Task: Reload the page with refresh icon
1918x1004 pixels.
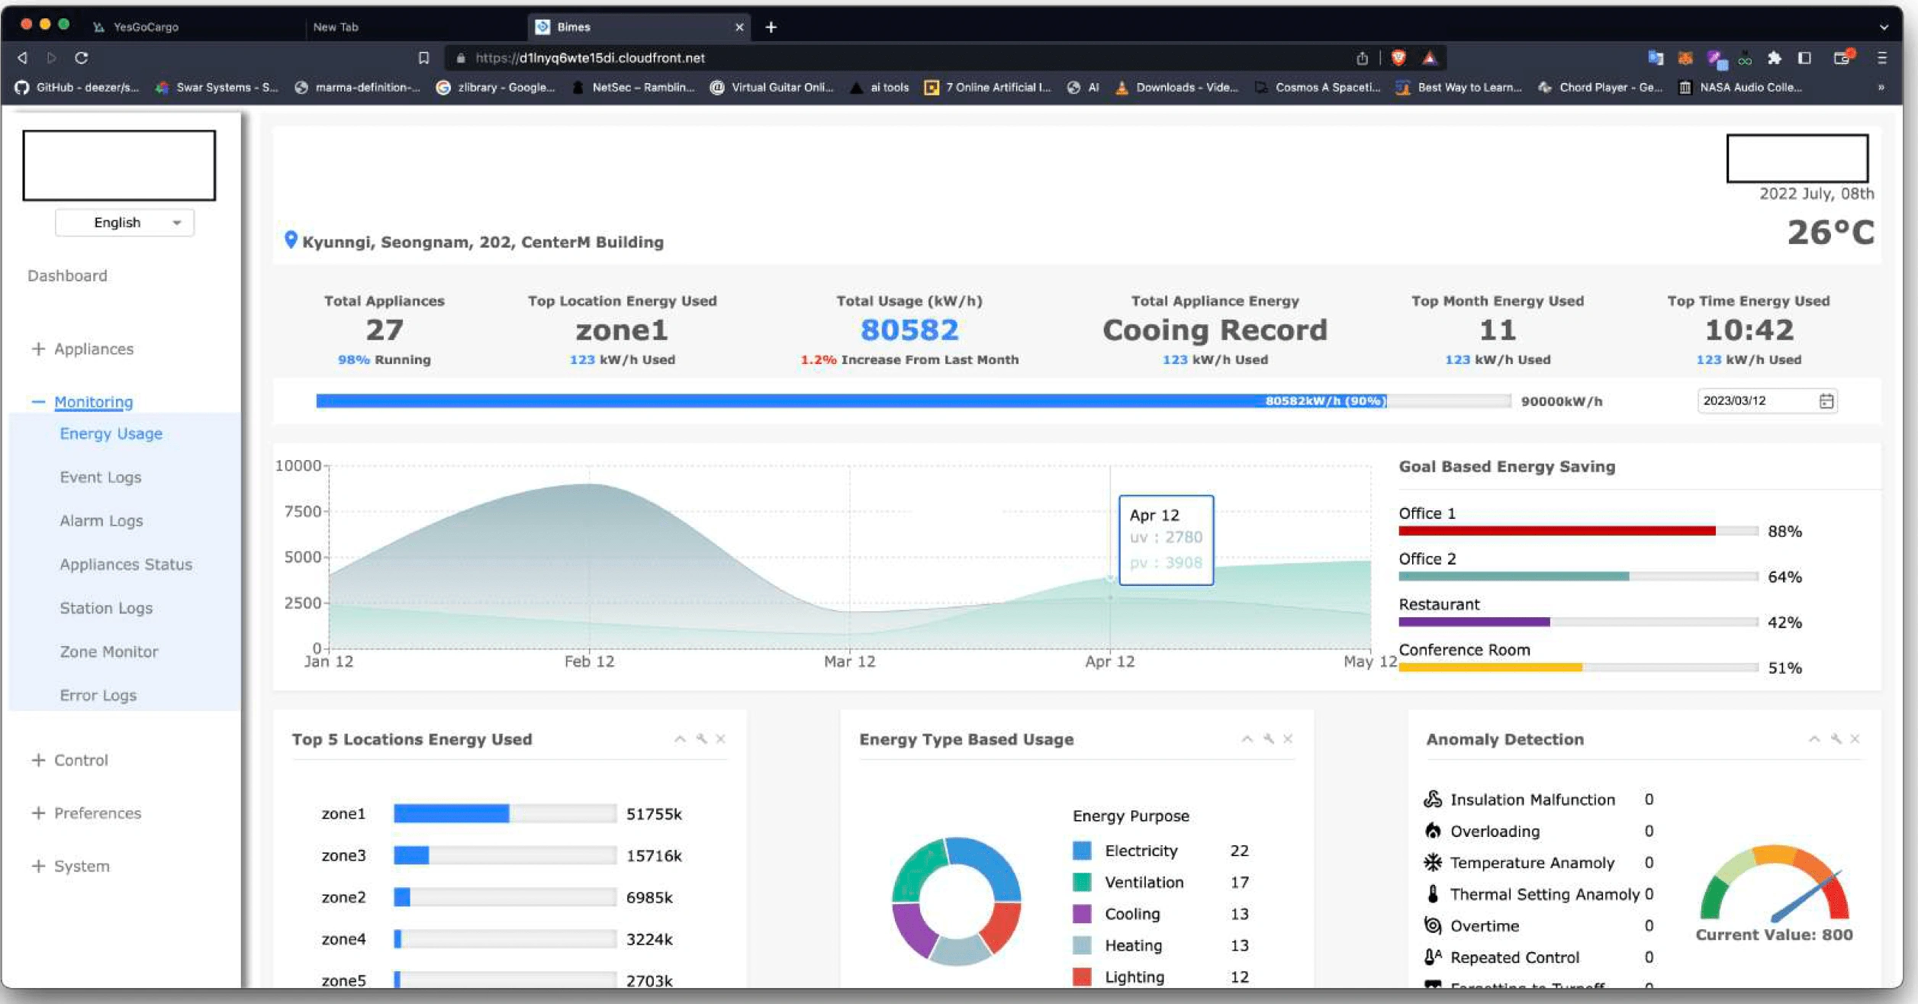Action: tap(82, 58)
